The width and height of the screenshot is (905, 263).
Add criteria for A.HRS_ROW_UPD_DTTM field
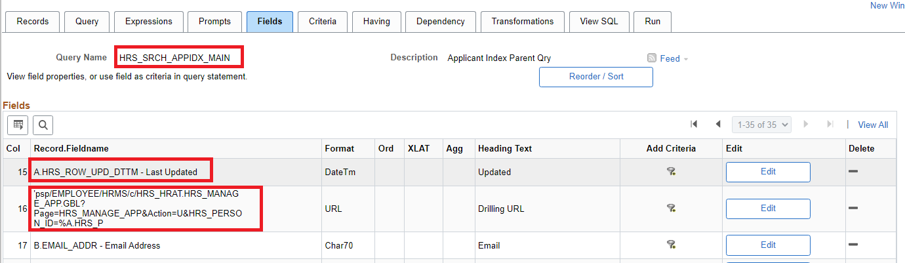671,172
